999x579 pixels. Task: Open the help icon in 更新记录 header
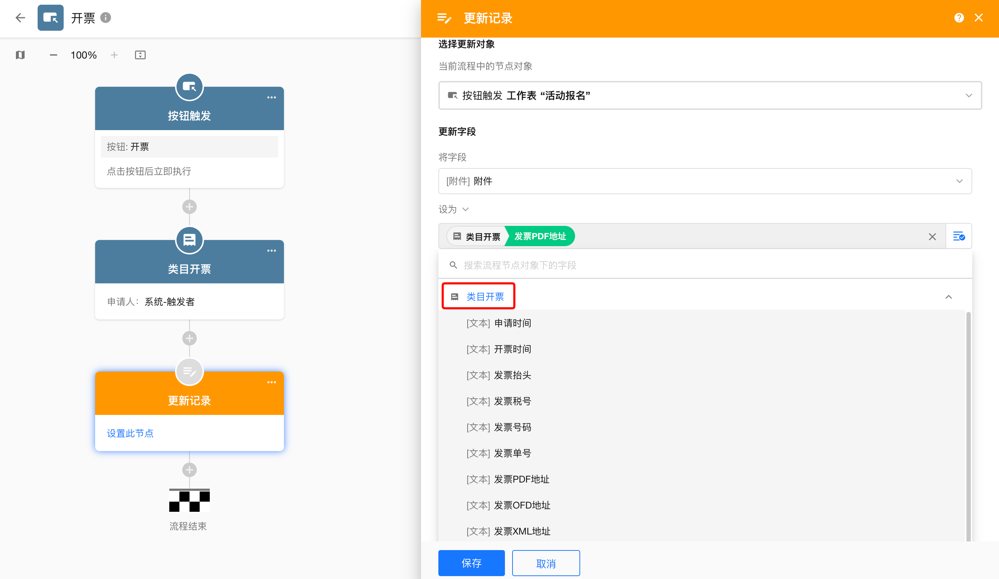pos(958,18)
